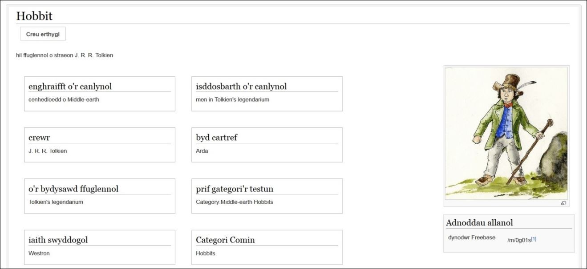587x269 pixels.
Task: Open Arda under byd cartref
Action: tap(202, 151)
